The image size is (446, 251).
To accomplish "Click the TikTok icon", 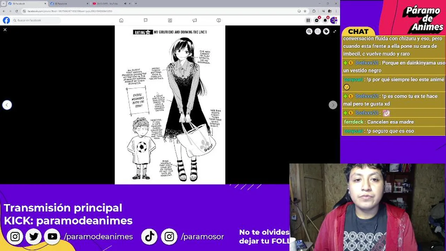I will (149, 237).
